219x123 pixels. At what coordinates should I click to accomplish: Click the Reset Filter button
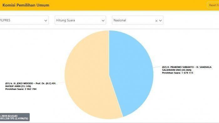click(213, 5)
